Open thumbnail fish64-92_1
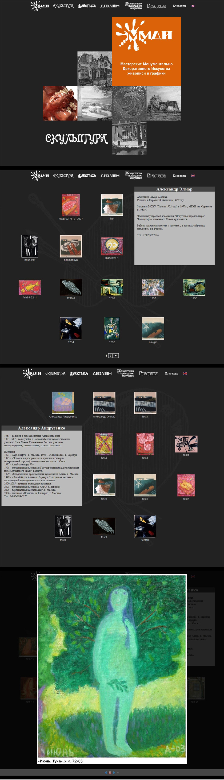Image resolution: width=224 pixels, height=780 pixels. 30,287
